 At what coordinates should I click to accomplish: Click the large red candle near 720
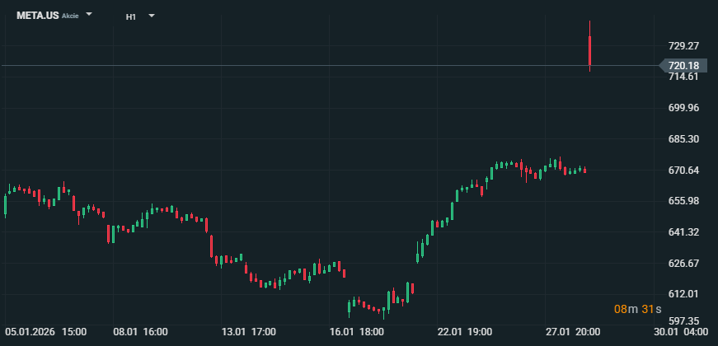point(590,49)
